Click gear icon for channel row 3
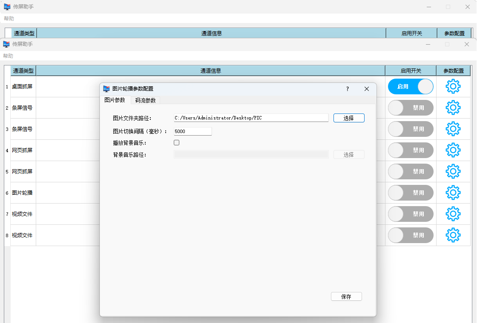 point(453,129)
